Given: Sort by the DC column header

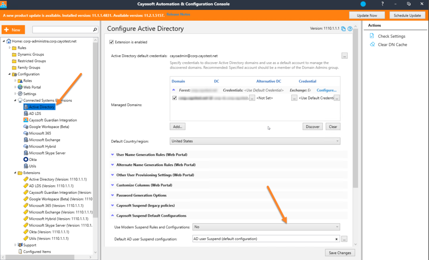Looking at the screenshot, I should [217, 81].
